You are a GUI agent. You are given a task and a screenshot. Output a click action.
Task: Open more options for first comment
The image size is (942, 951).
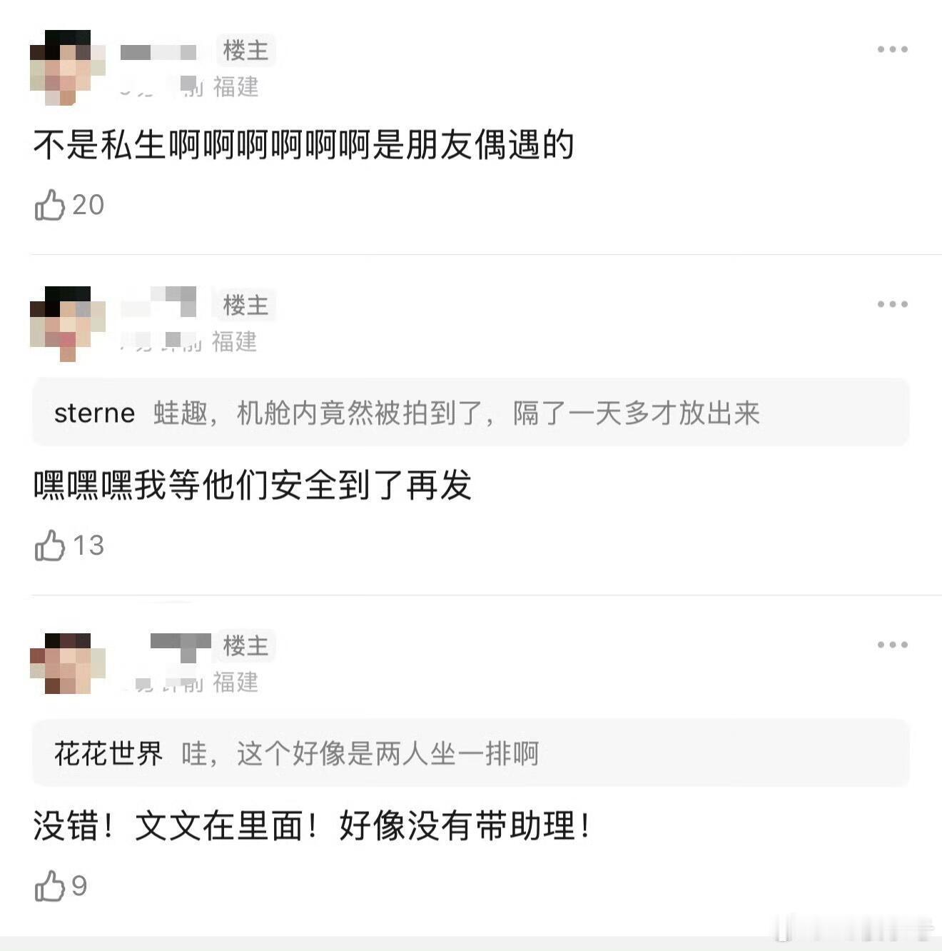click(893, 49)
